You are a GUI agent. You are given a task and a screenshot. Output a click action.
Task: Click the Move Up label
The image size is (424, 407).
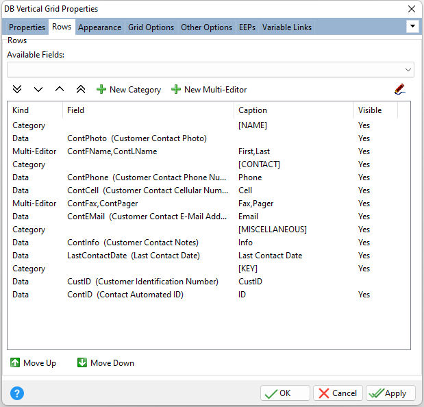pyautogui.click(x=40, y=363)
